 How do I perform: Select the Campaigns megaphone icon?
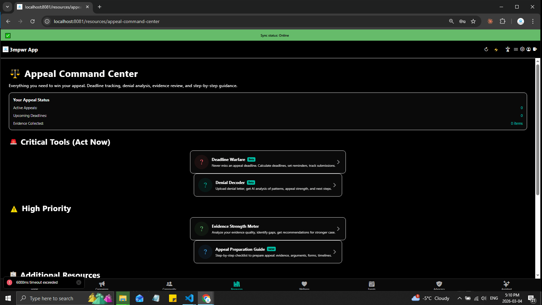point(102,284)
